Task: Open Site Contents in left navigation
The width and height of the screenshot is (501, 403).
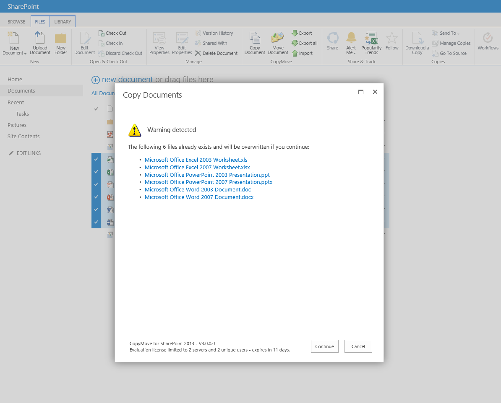Action: pyautogui.click(x=23, y=136)
